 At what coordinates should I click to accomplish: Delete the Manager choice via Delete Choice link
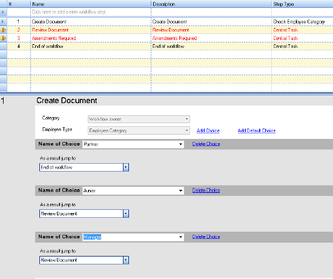coord(206,237)
